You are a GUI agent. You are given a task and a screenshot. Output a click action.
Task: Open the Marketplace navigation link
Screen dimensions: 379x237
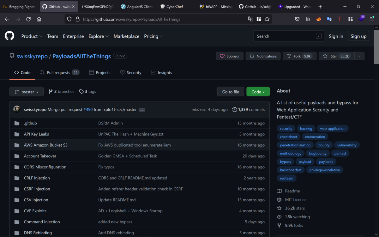[126, 36]
